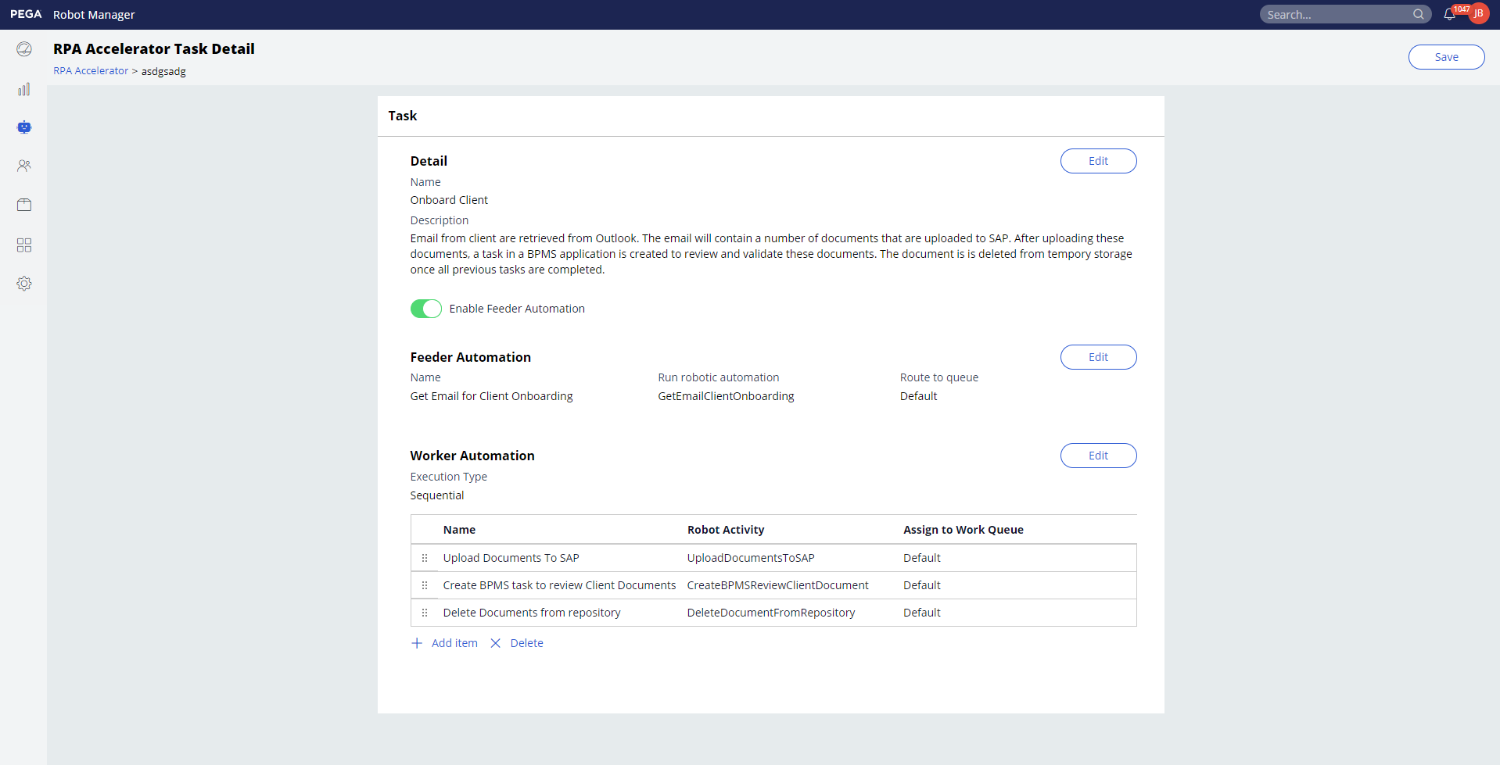The height and width of the screenshot is (765, 1500).
Task: Grab drag handle for Create BPMS task row
Action: (x=425, y=585)
